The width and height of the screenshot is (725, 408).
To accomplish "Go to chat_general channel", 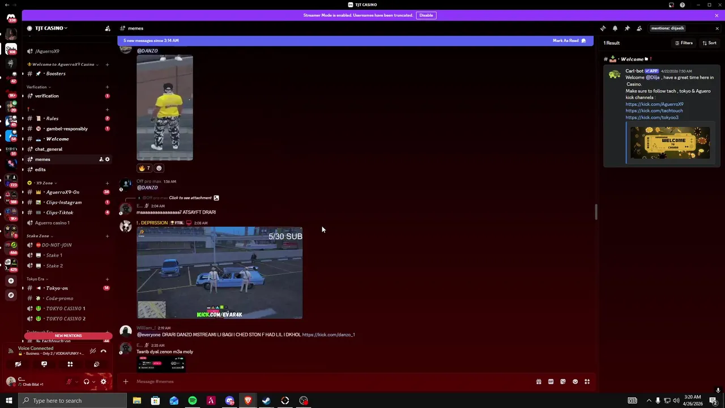I will click(x=68, y=149).
